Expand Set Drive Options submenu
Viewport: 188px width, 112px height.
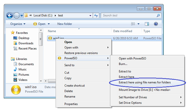[x=147, y=103]
